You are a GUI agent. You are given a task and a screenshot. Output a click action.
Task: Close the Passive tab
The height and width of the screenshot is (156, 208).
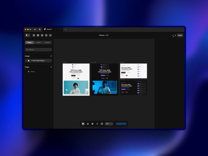(x=61, y=30)
